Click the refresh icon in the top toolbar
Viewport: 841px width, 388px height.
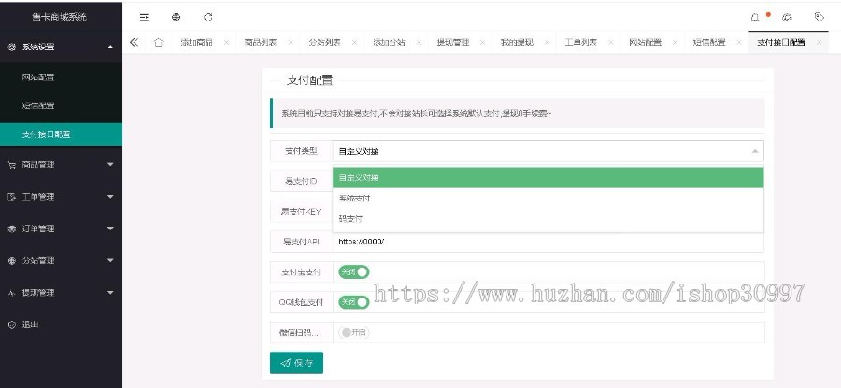tap(208, 17)
